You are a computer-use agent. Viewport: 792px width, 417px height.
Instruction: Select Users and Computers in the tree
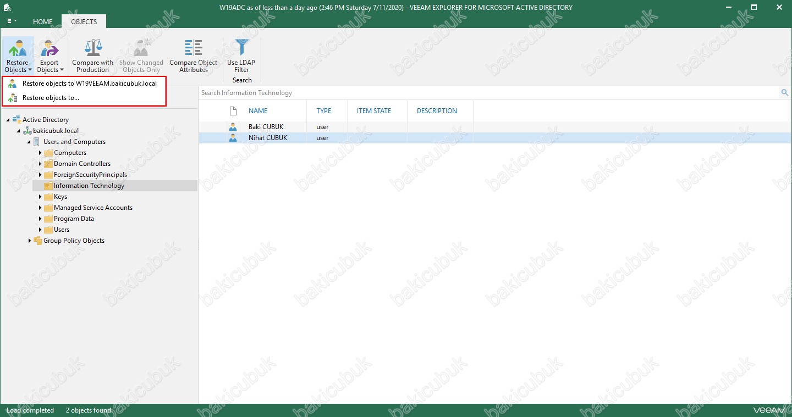tap(74, 142)
